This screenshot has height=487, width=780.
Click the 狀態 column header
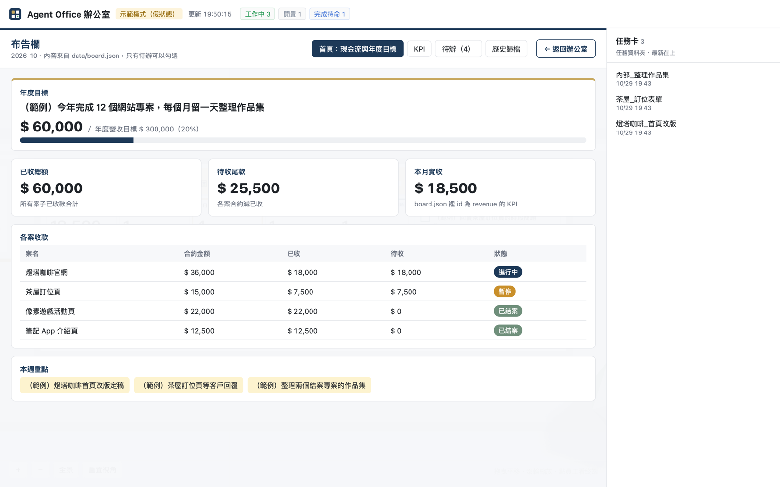tap(500, 254)
